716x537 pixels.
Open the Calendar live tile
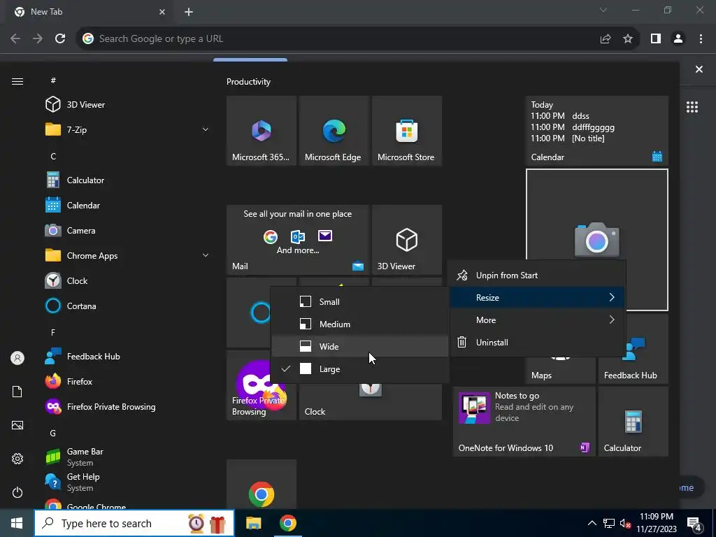coord(597,131)
